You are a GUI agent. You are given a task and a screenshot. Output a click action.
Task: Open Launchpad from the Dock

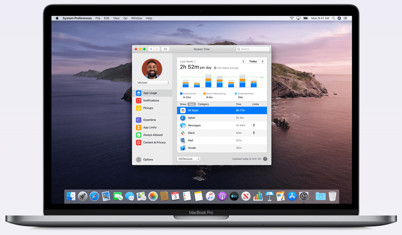click(83, 196)
